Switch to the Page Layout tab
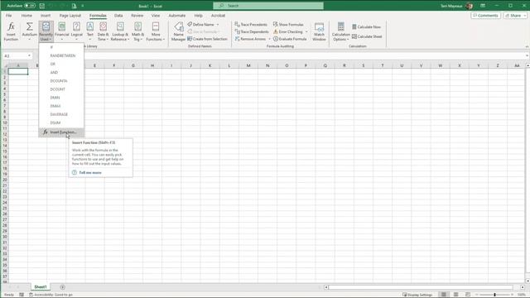530x298 pixels. (x=70, y=16)
